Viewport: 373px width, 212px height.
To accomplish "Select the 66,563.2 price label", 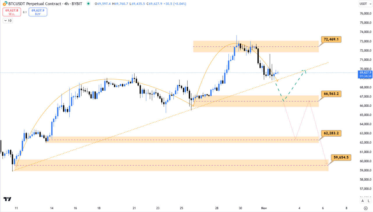I will (331, 94).
